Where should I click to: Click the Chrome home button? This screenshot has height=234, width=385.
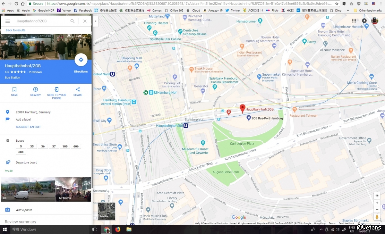point(23,4)
